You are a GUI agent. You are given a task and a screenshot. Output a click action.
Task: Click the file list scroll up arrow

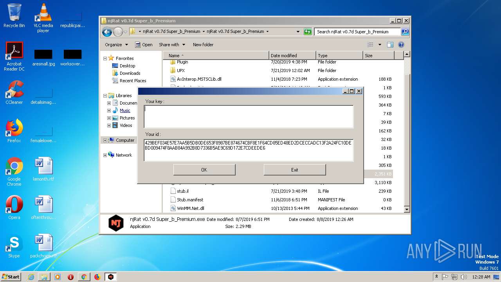[407, 54]
